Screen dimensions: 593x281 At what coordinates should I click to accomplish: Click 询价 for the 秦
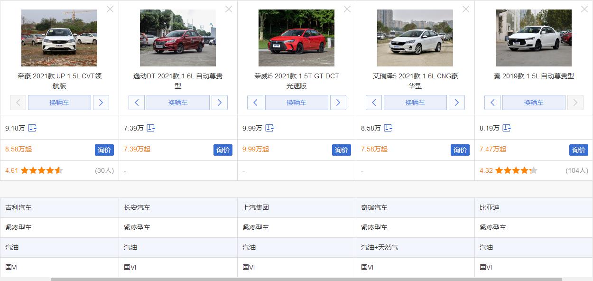click(578, 150)
